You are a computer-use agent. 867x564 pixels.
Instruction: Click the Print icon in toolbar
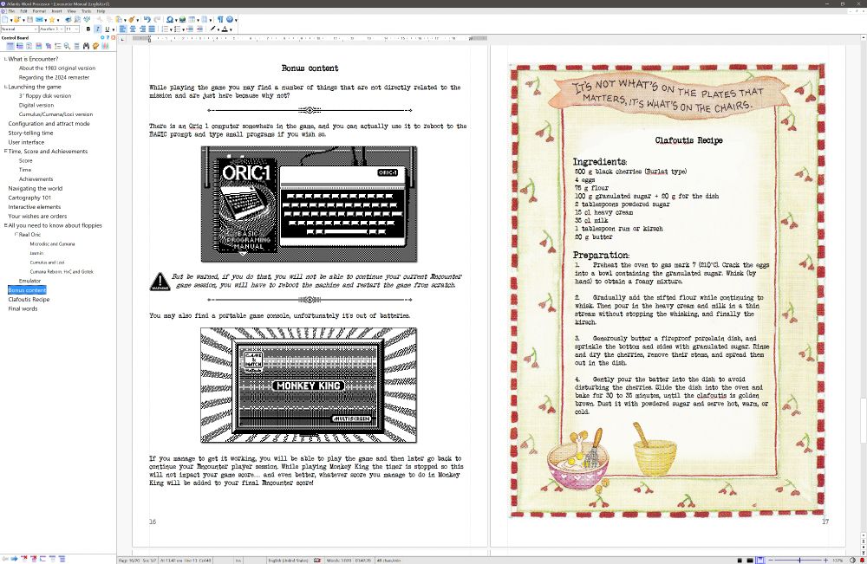tap(68, 19)
